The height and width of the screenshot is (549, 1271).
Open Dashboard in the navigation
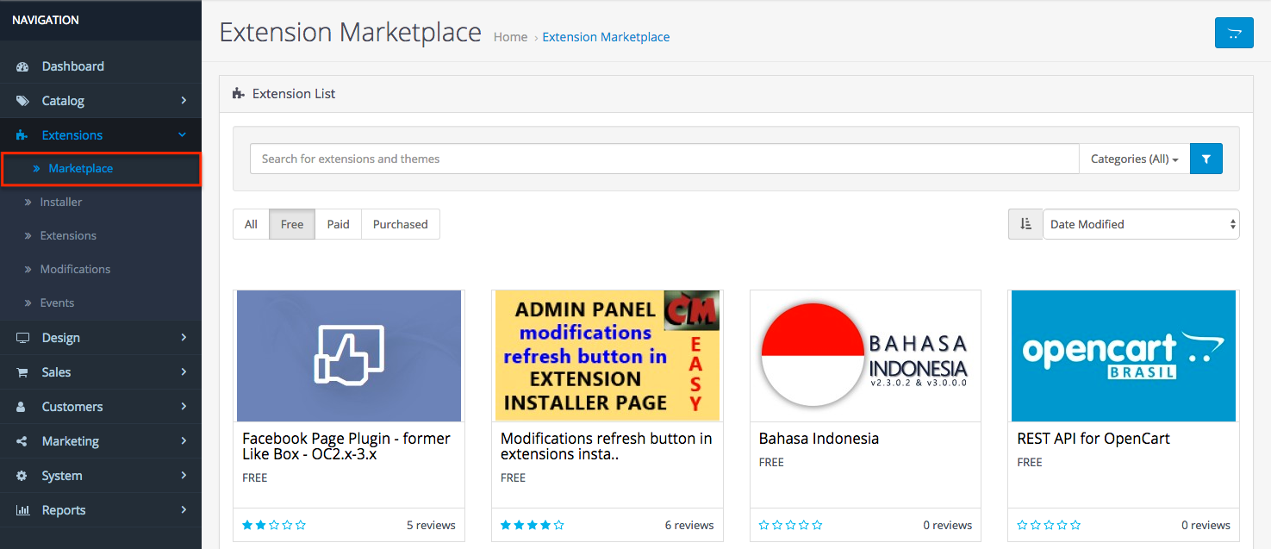[101, 66]
